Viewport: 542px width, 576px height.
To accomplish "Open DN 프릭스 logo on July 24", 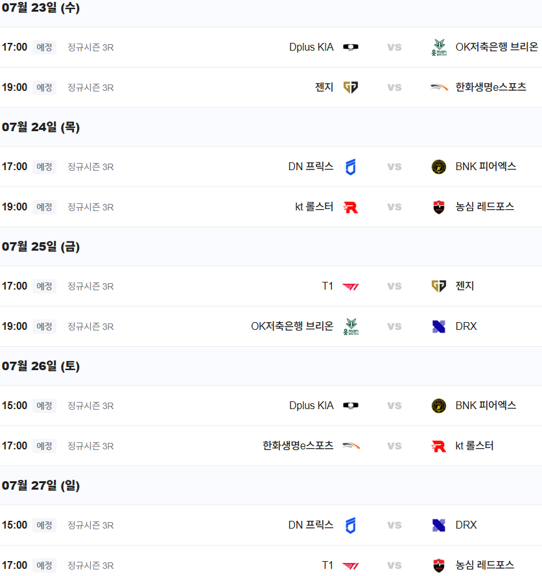I will click(351, 167).
